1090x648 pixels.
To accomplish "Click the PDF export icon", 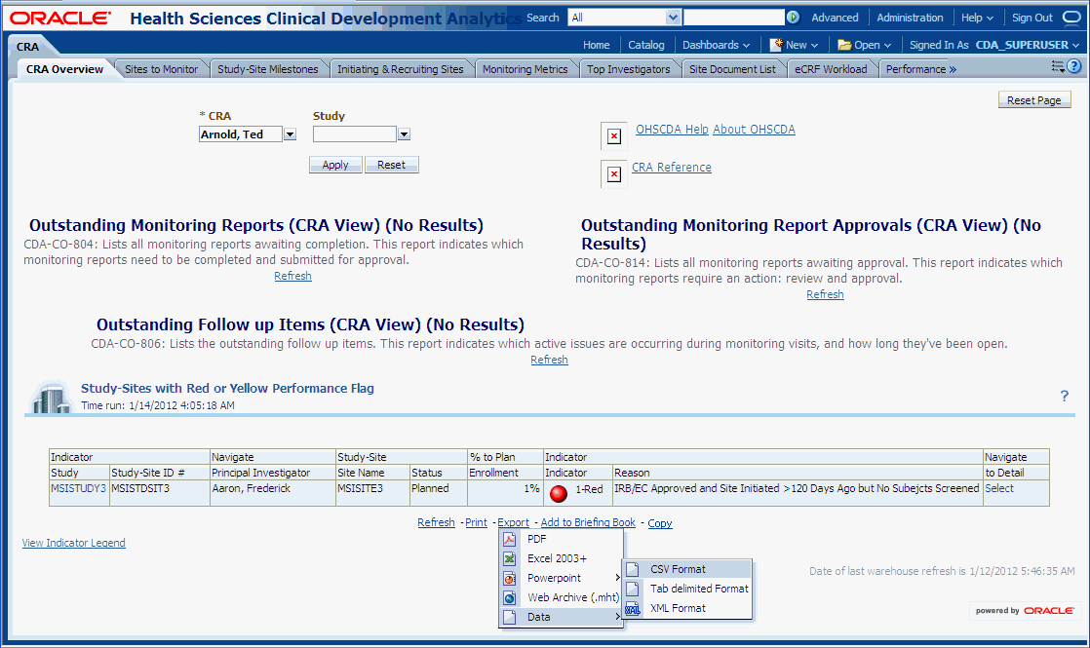I will coord(510,539).
